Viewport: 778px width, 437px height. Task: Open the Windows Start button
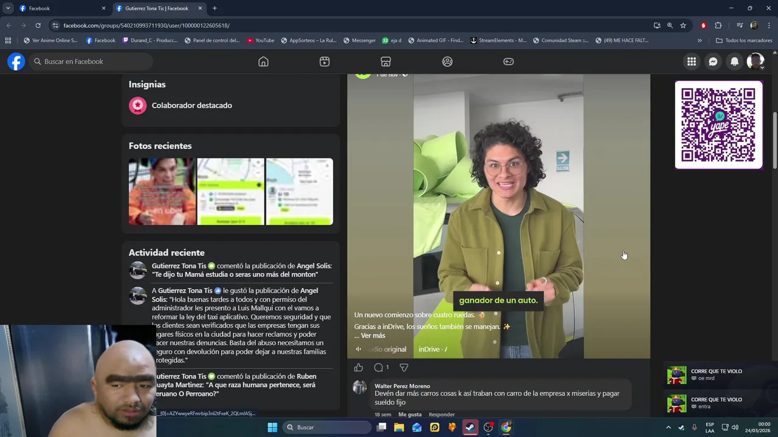click(x=272, y=427)
